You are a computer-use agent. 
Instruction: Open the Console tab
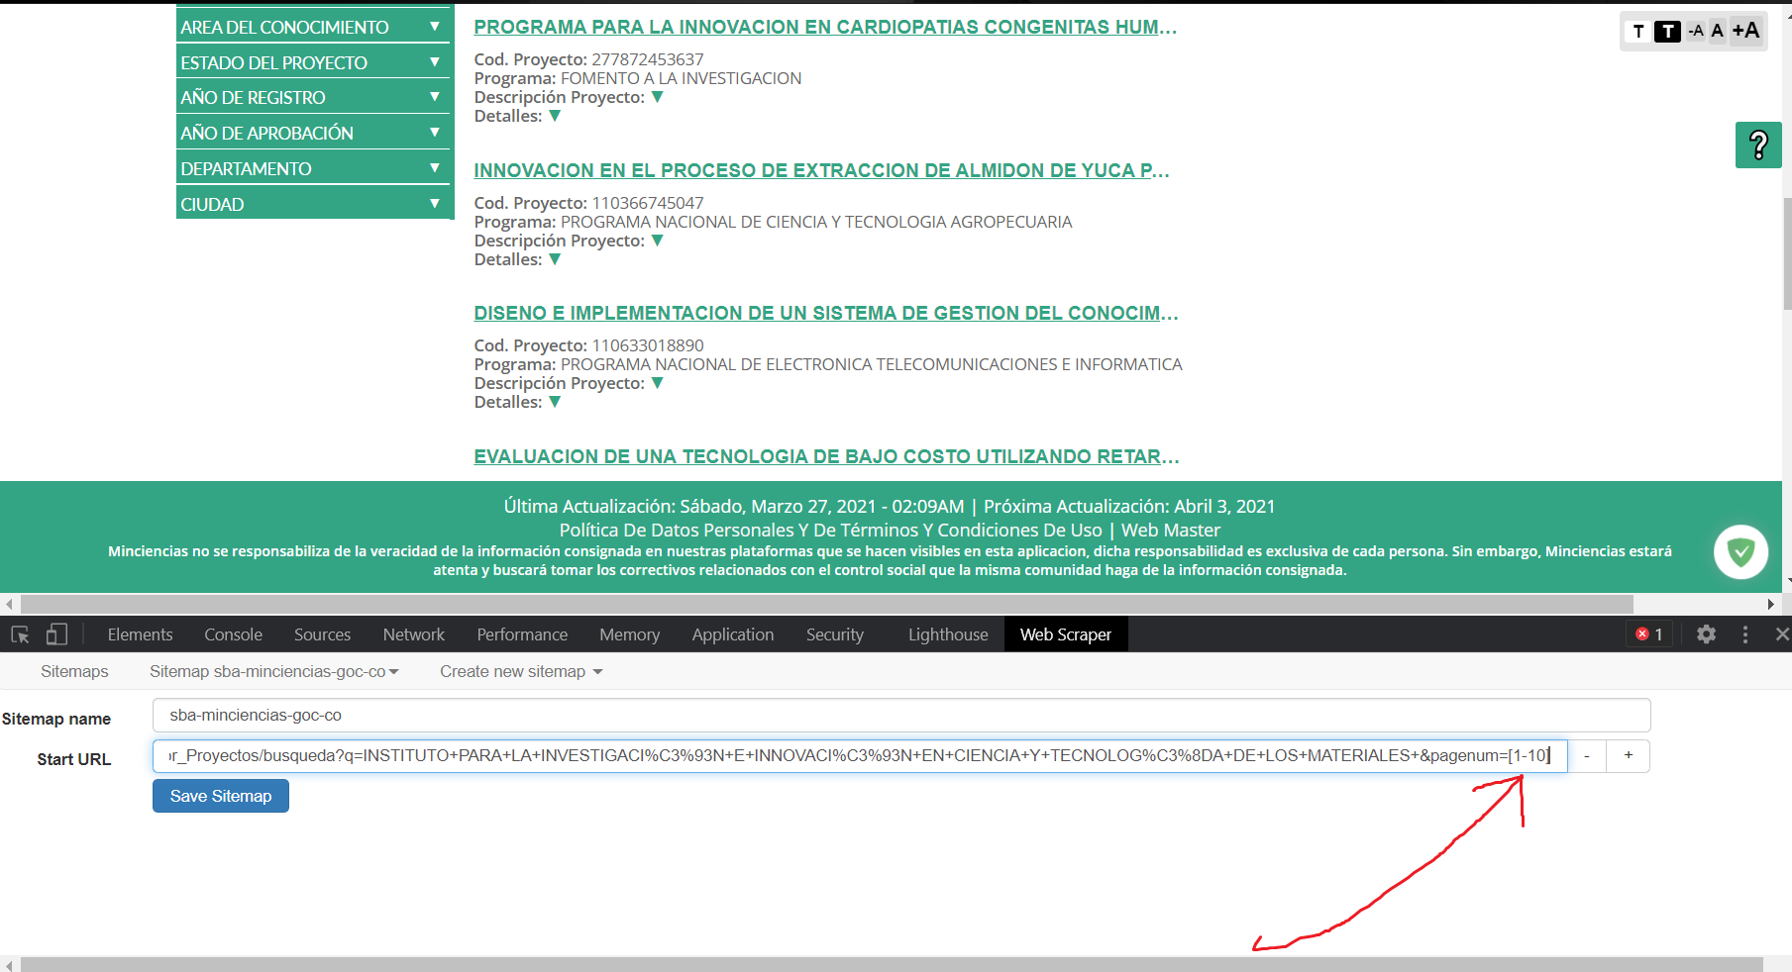[x=233, y=634]
